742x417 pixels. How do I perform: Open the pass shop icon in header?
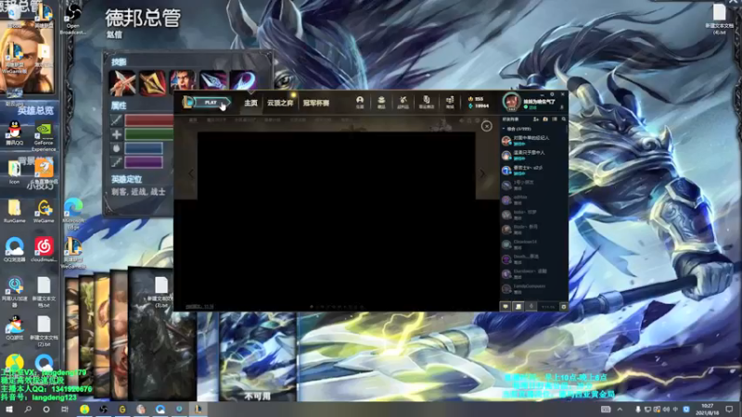tap(427, 102)
